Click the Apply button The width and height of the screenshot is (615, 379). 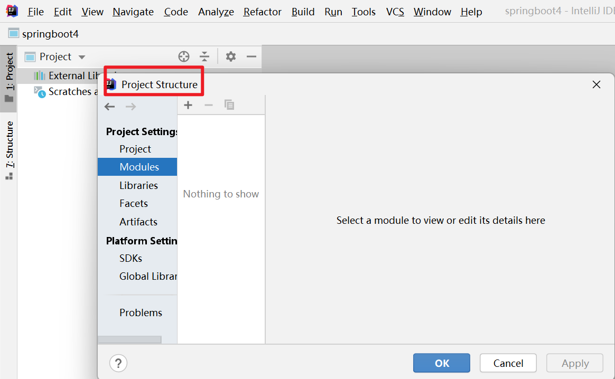tap(575, 363)
